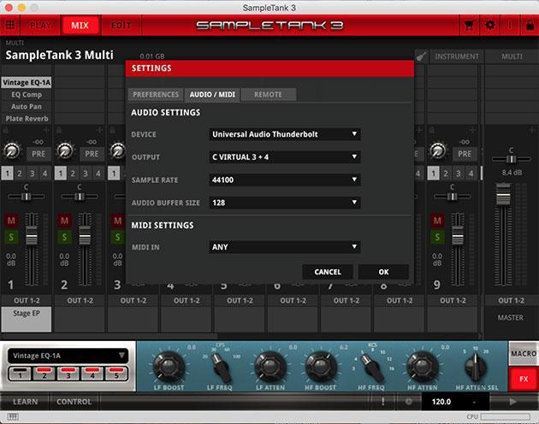Click the plus icon above channel 9 strip
The height and width of the screenshot is (424, 539).
[472, 130]
